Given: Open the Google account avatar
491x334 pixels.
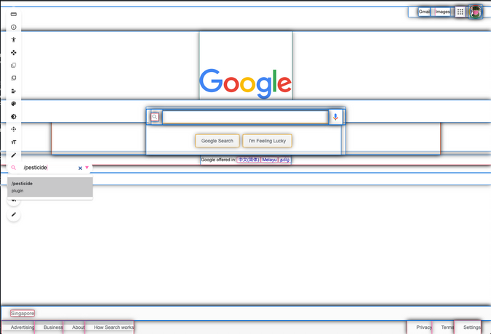Looking at the screenshot, I should pyautogui.click(x=476, y=12).
